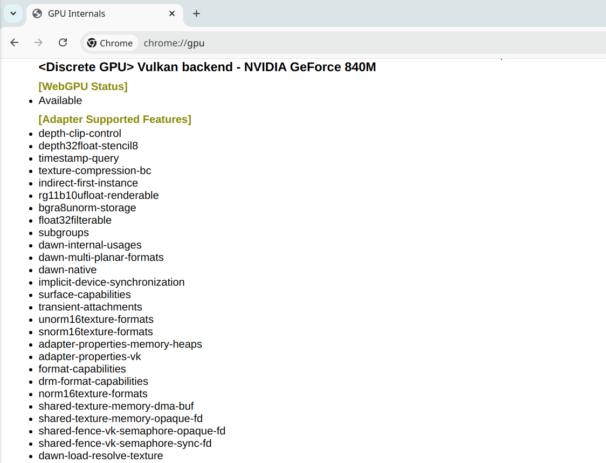Click the 'Available' status entry
This screenshot has height=463, width=606.
tap(60, 100)
